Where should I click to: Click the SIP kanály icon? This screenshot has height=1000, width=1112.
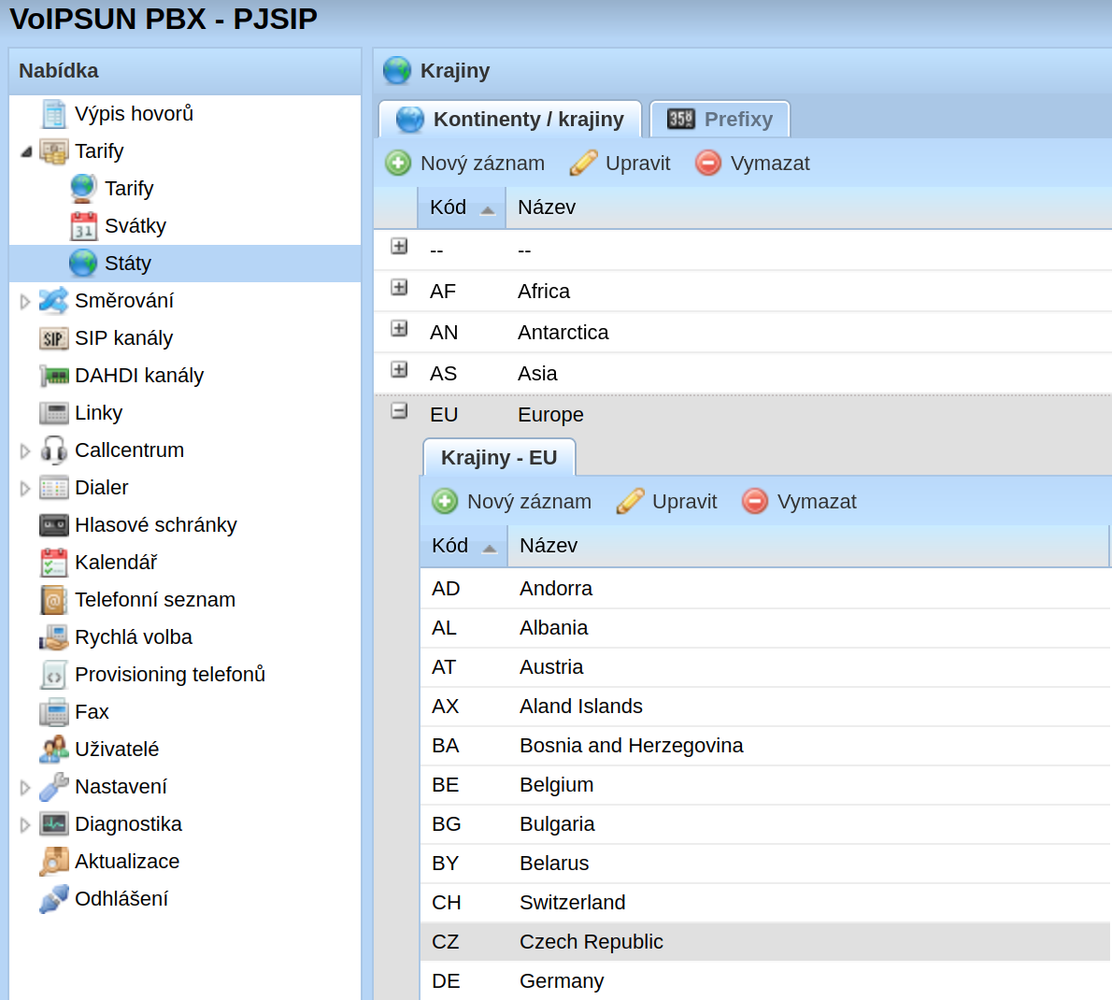(54, 338)
